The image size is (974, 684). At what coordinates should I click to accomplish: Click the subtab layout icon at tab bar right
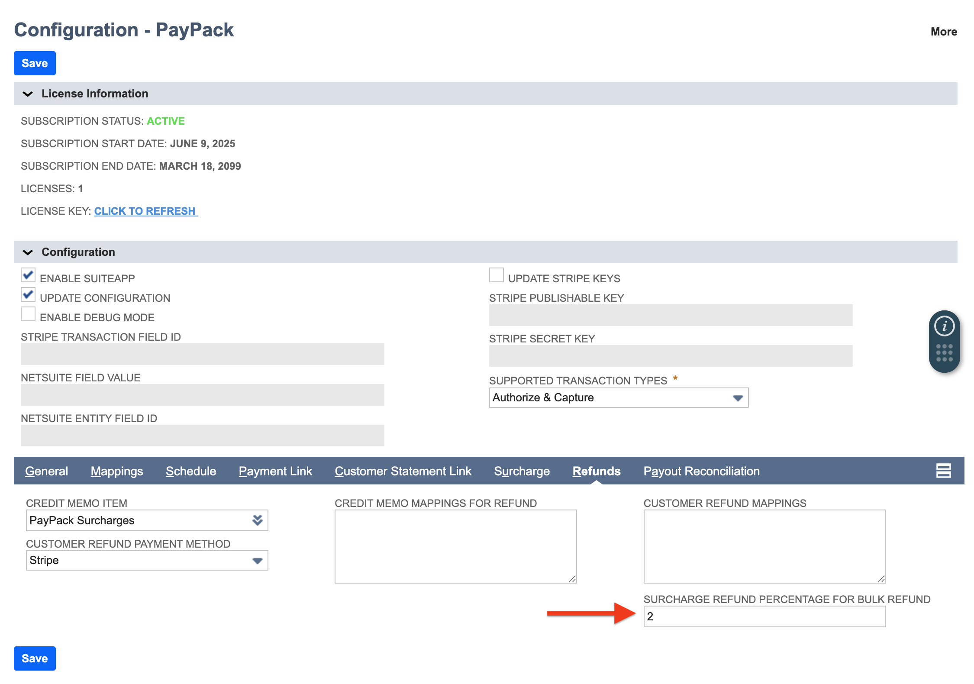coord(943,471)
